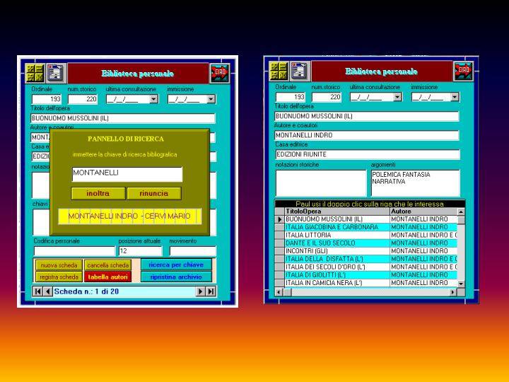Click the search key field containing MONTANELLI
This screenshot has width=509, height=382.
point(127,175)
